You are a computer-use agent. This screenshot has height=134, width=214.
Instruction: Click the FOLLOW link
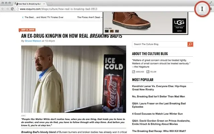(x=153, y=72)
